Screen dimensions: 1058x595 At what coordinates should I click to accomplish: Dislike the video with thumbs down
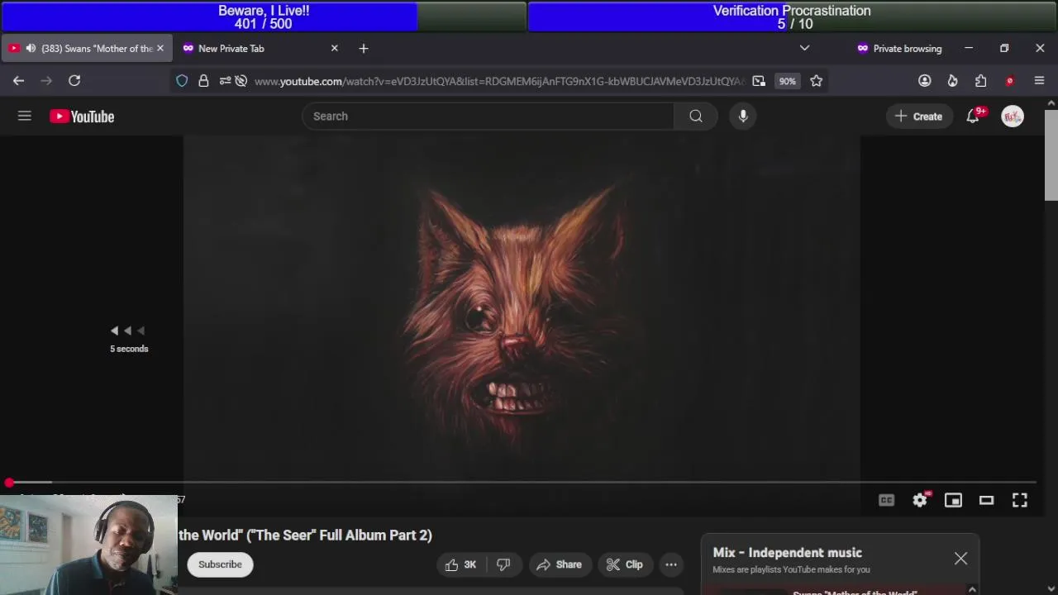pos(503,564)
